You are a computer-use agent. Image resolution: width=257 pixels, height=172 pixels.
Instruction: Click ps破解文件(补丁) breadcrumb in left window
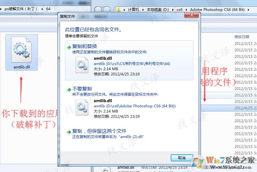coord(21,9)
